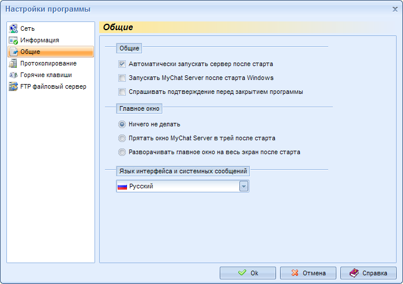Switch to Протоколирование settings

coord(50,64)
